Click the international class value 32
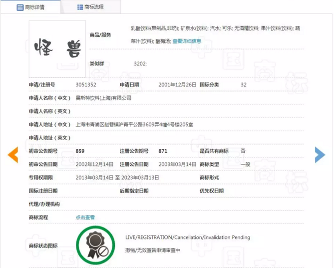This screenshot has height=268, width=334. [x=244, y=85]
